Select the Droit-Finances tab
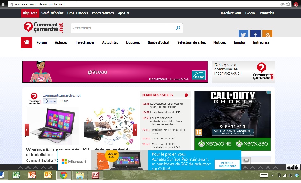 click(x=78, y=13)
